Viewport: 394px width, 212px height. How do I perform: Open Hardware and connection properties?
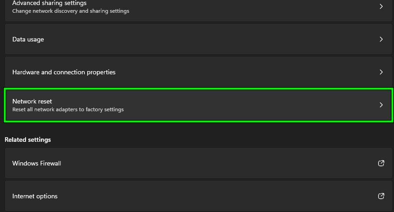pos(64,72)
